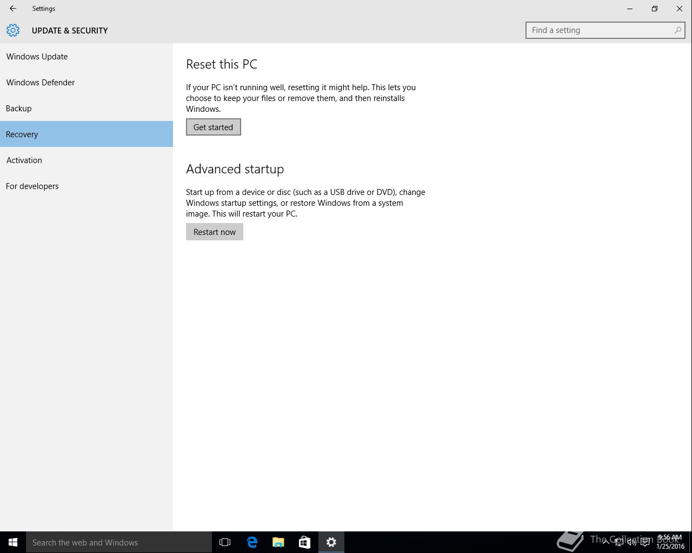Open the Activation section
The height and width of the screenshot is (553, 692).
[86, 160]
